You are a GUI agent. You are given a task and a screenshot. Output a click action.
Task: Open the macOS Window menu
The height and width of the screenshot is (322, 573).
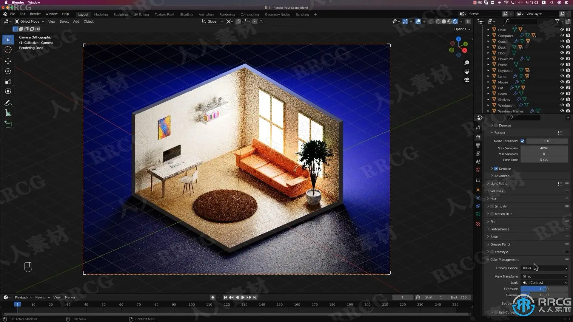click(x=34, y=2)
